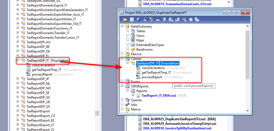Select getTaxReportTmp_IT method in project window

(x=156, y=73)
